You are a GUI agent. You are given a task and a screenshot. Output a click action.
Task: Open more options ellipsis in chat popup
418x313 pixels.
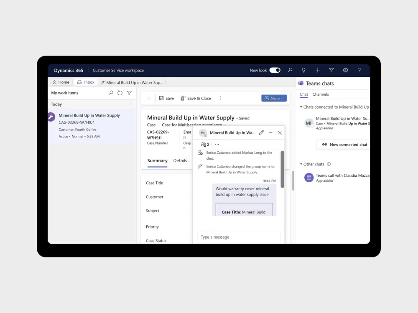pos(217,145)
